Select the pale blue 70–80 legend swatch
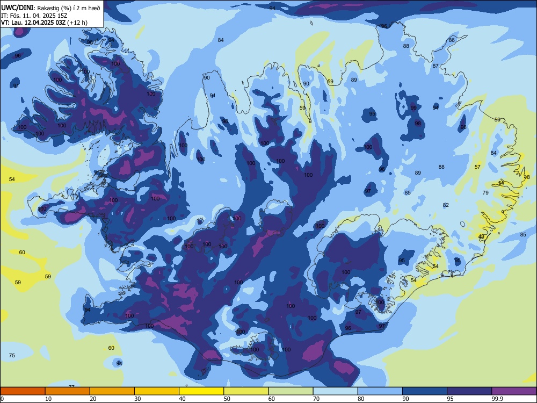The height and width of the screenshot is (403, 537). point(336,391)
